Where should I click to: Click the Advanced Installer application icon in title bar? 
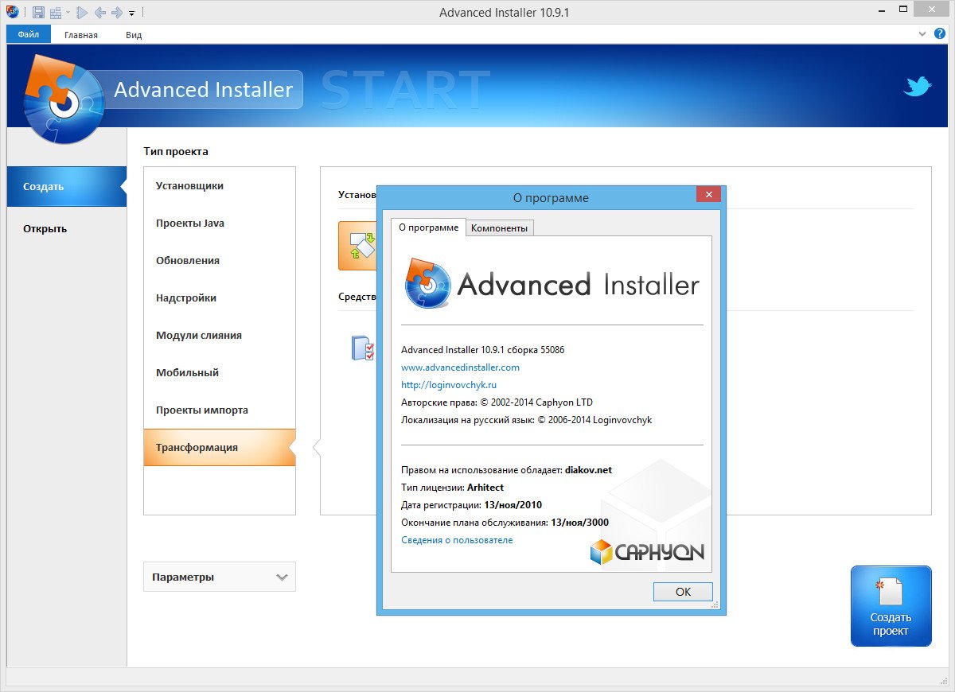click(12, 12)
